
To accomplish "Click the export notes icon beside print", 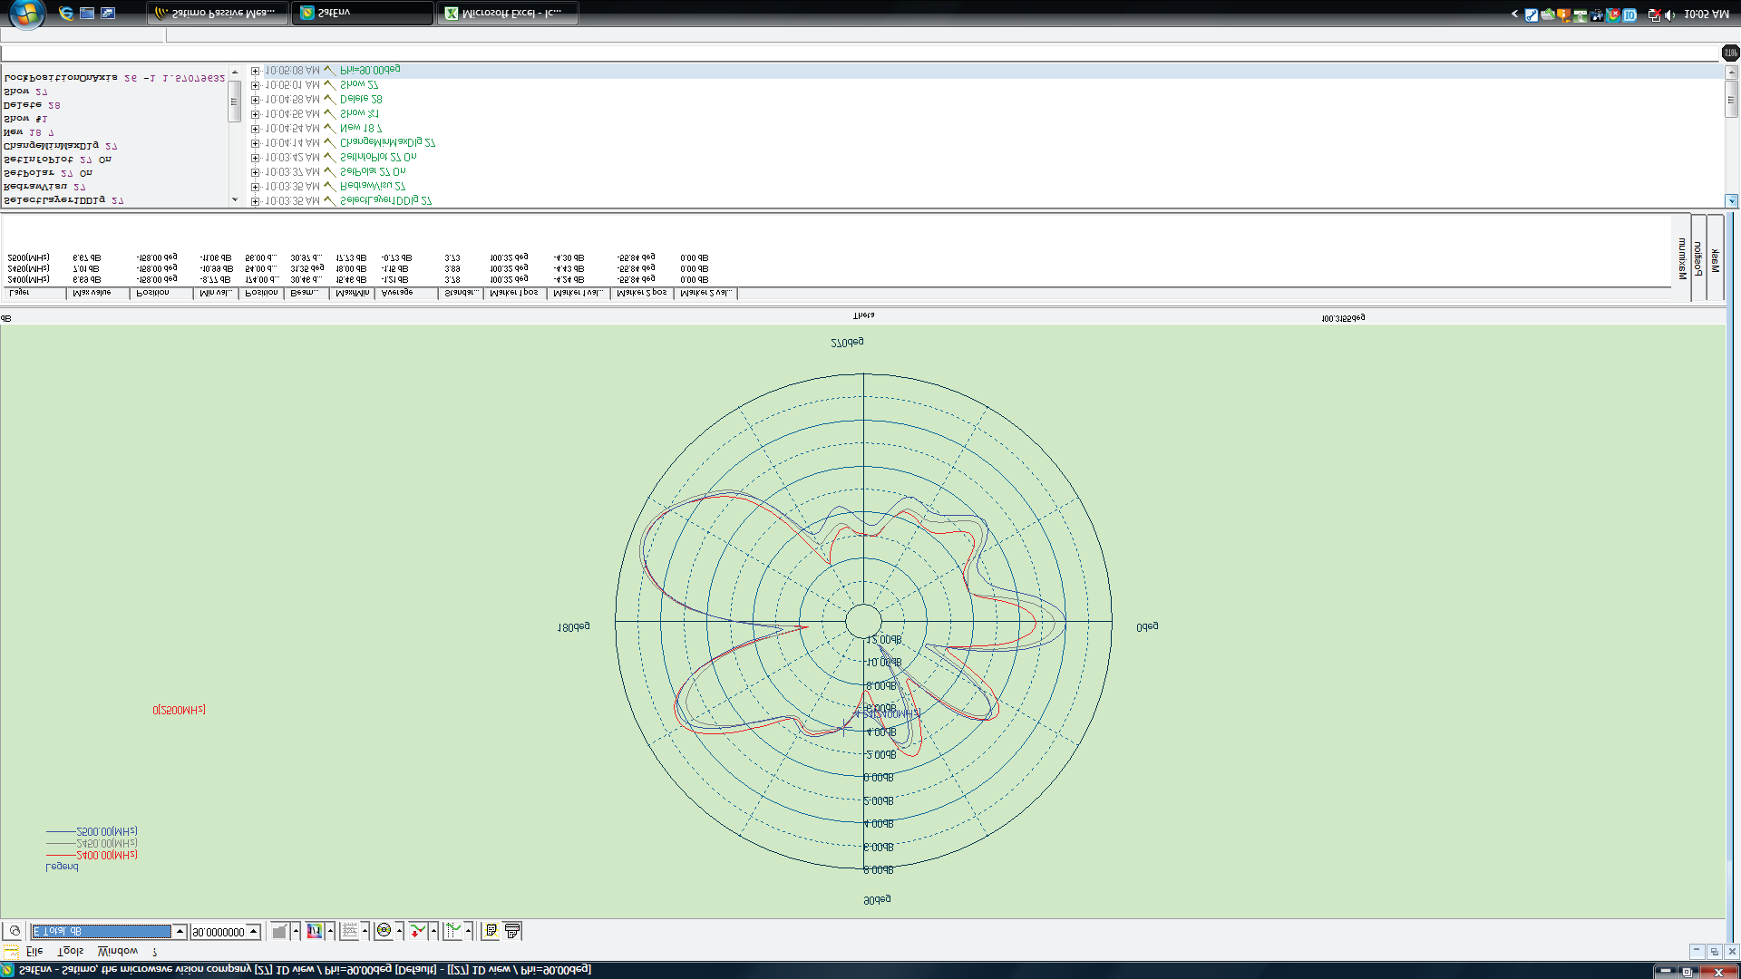I will point(491,931).
